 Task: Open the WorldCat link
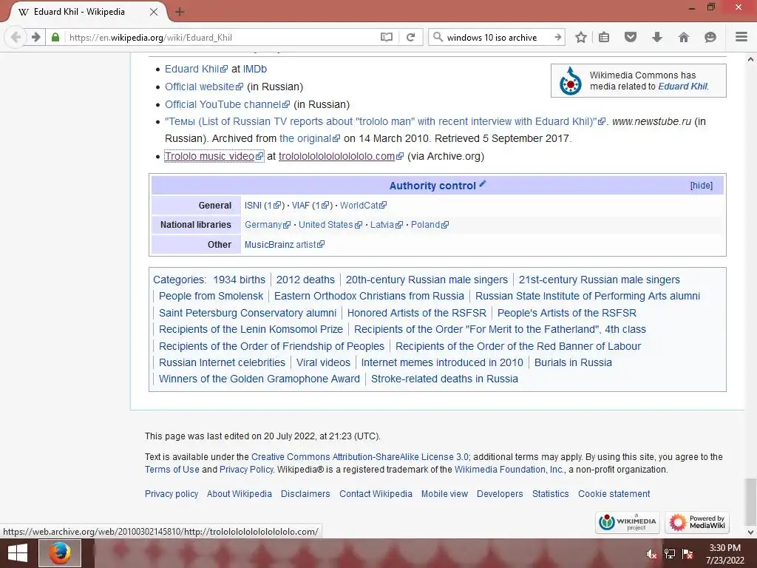[363, 206]
